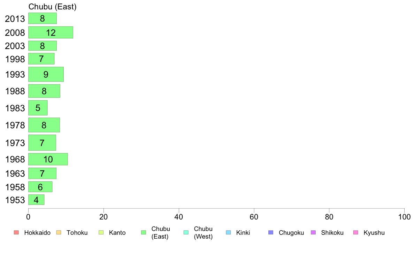The width and height of the screenshot is (414, 256).
Task: Click the Kanto yellow-green legend swatch
Action: click(101, 232)
